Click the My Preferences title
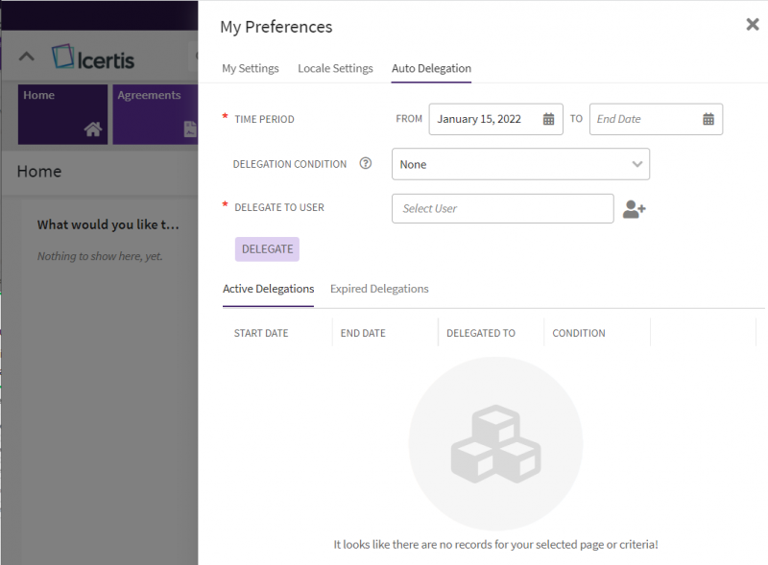Image resolution: width=768 pixels, height=565 pixels. (x=276, y=27)
